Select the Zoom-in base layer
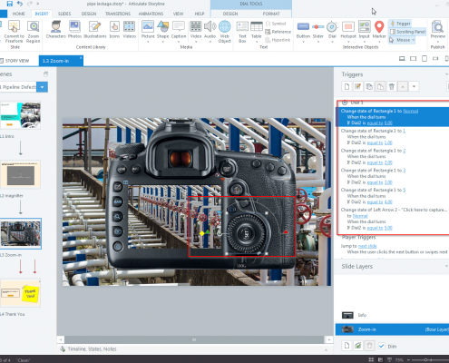The image size is (449, 363). click(x=392, y=329)
